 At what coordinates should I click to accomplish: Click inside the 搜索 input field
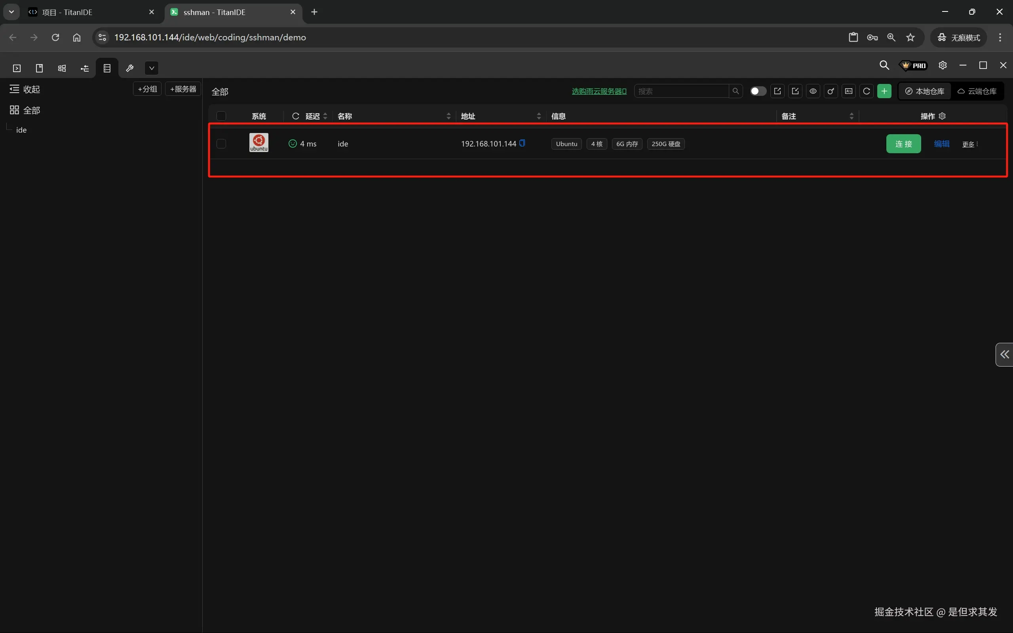[x=681, y=91]
